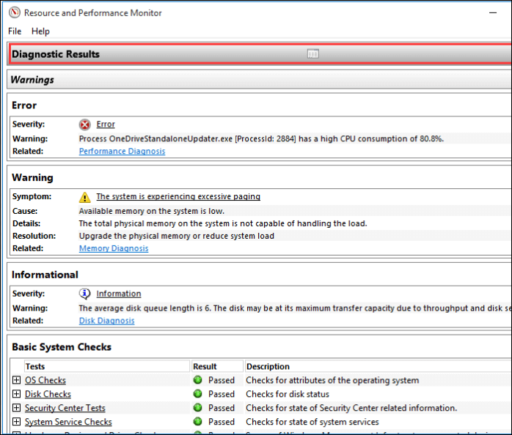Go to the Disk Diagnosis link
This screenshot has width=512, height=435.
[106, 321]
